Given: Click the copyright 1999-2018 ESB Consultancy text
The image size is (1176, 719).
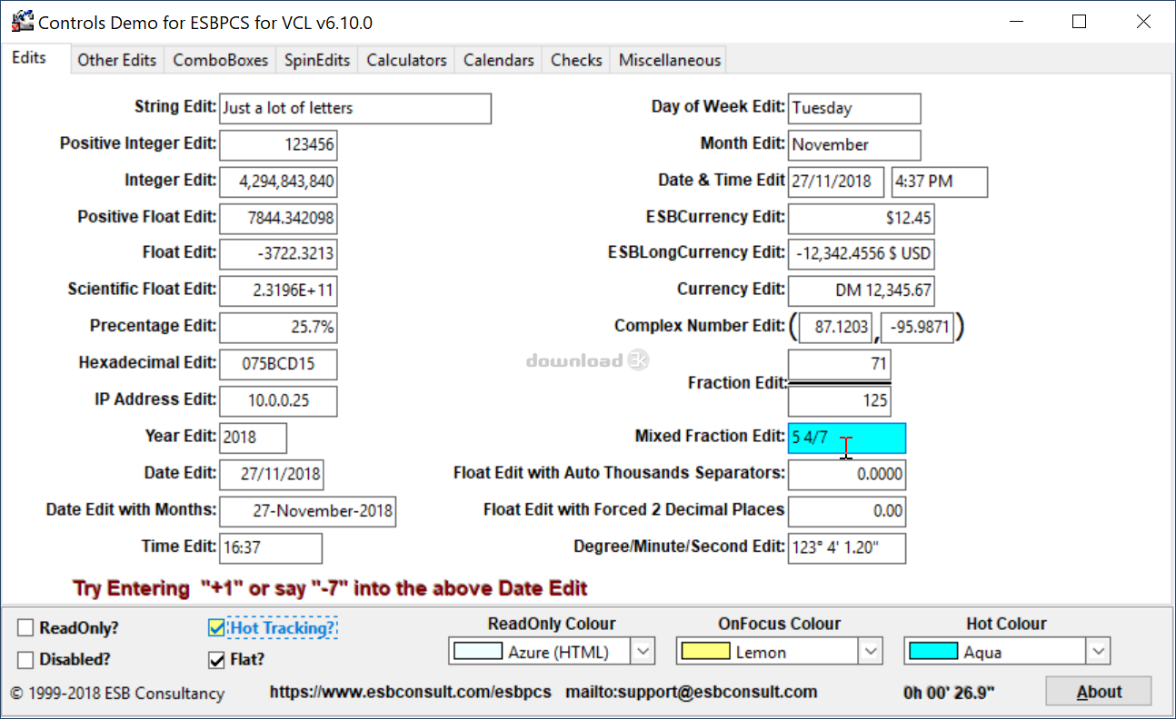Looking at the screenshot, I should pos(117,694).
